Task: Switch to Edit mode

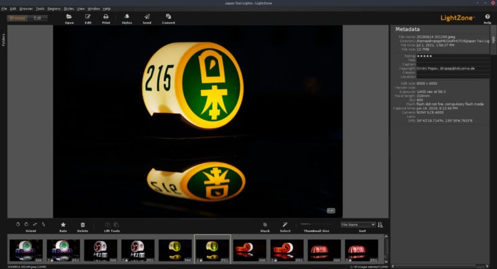Action: 37,18
